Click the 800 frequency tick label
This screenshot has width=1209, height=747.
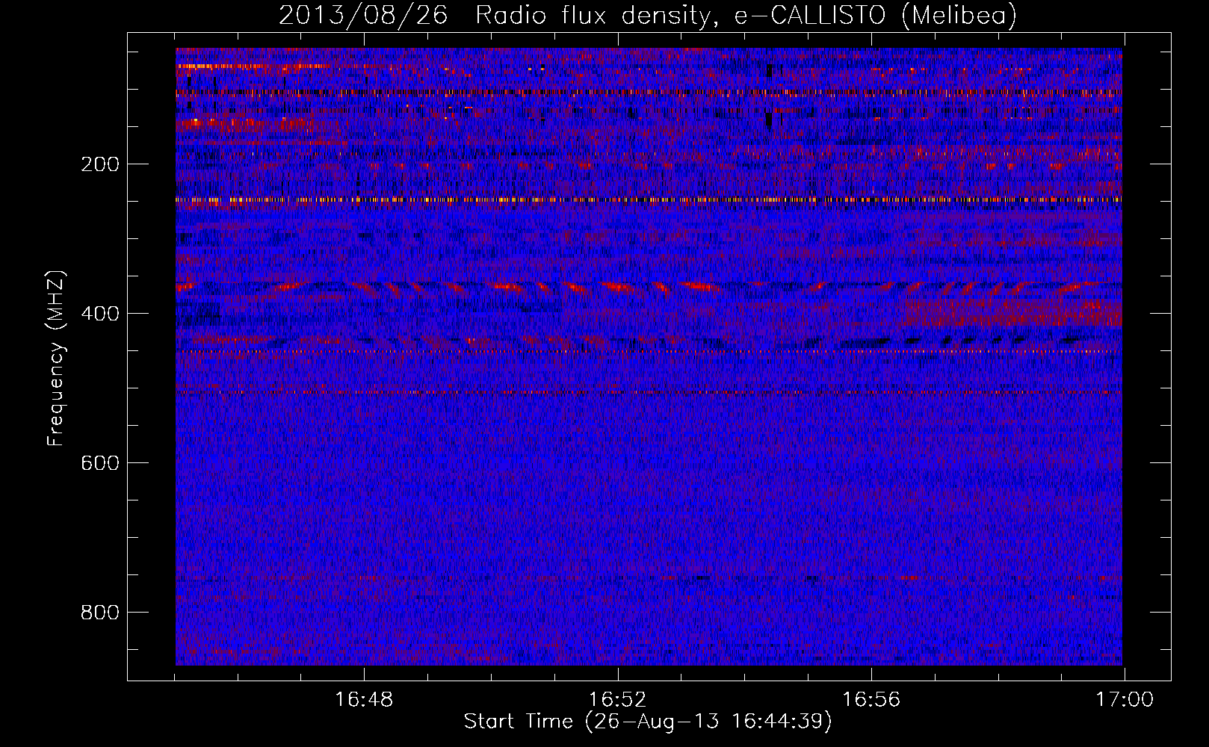99,613
